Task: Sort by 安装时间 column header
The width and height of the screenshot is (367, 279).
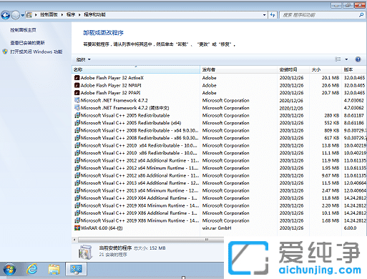Action: point(293,69)
